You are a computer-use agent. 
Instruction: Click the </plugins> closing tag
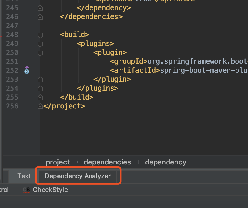coord(98,88)
